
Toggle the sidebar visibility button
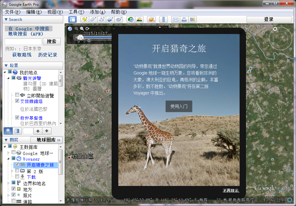72,19
